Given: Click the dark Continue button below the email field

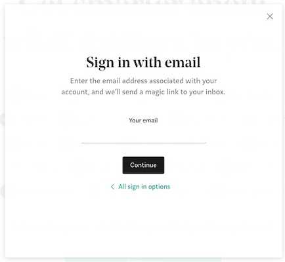Looking at the screenshot, I should [143, 165].
